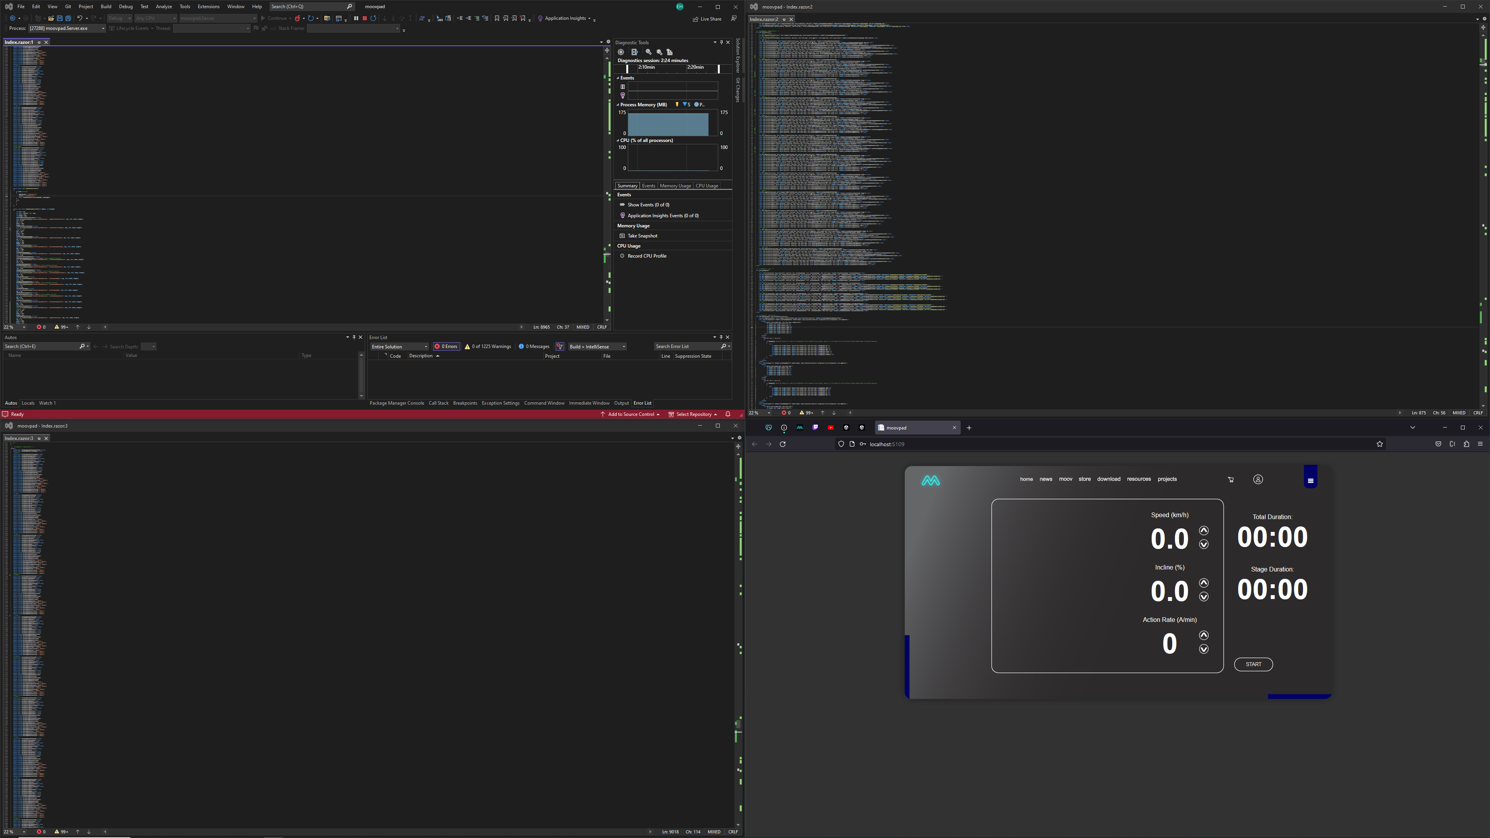Switch to the Locals tab
This screenshot has height=838, width=1490.
[x=28, y=403]
